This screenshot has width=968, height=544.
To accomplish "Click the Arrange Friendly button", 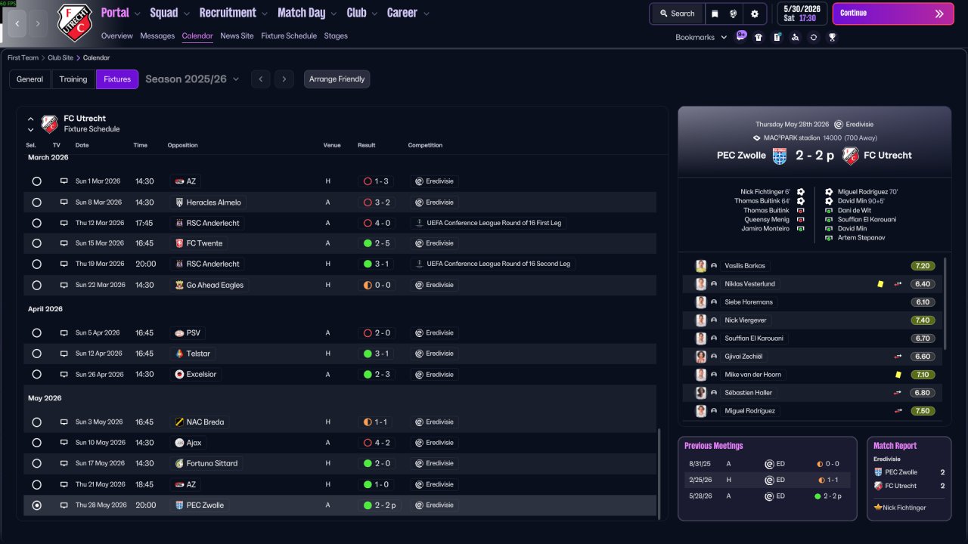I will (337, 79).
